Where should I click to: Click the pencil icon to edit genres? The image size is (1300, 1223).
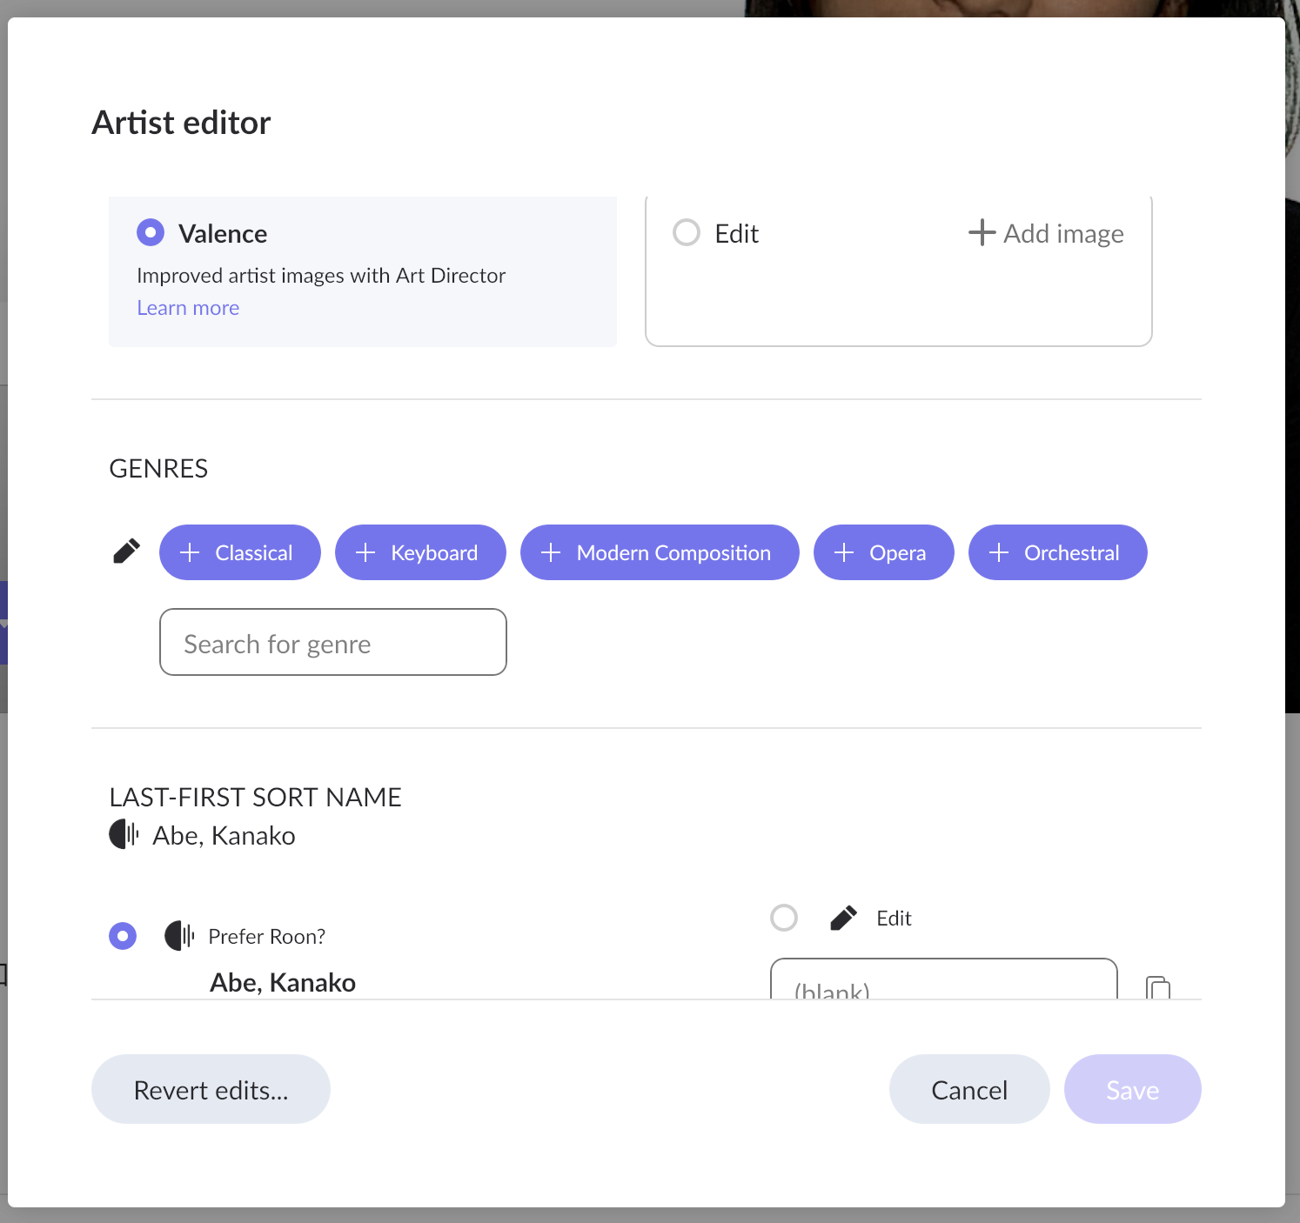click(x=125, y=550)
